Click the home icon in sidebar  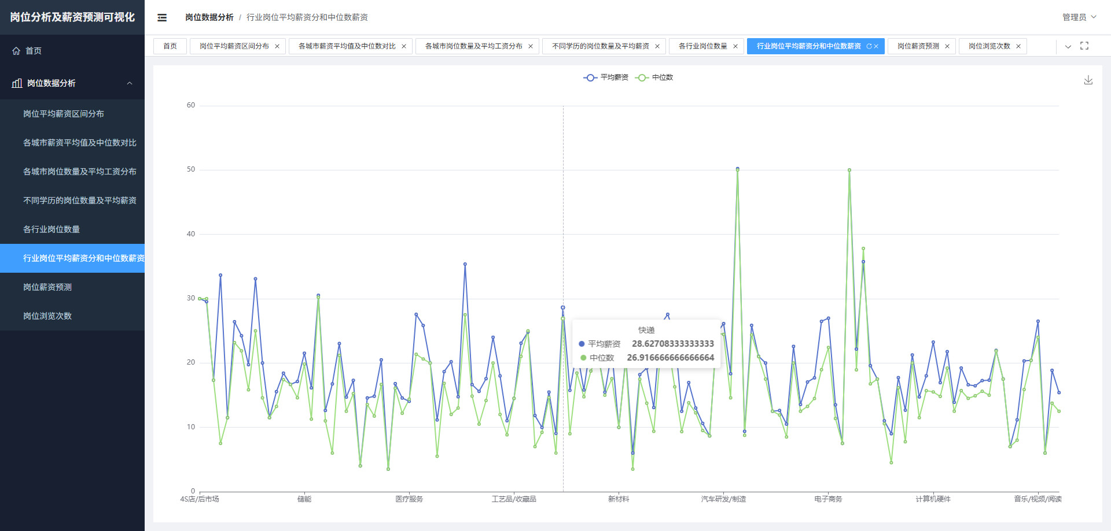[16, 51]
